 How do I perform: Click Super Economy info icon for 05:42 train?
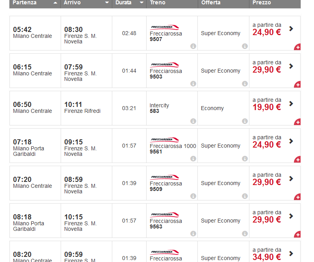point(245,46)
